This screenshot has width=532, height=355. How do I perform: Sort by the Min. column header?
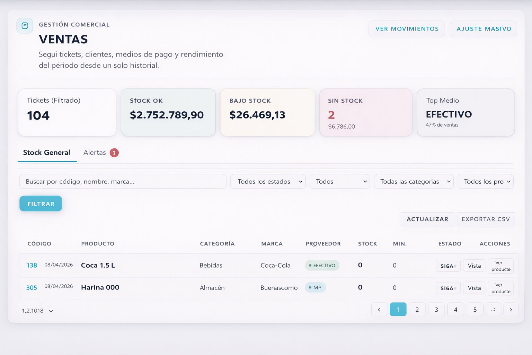400,244
